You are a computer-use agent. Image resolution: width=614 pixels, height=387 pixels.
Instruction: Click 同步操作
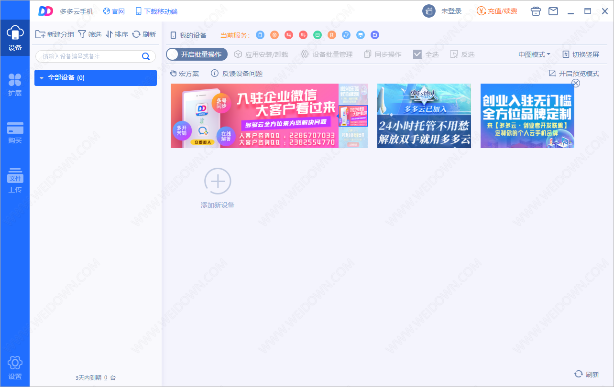click(383, 54)
